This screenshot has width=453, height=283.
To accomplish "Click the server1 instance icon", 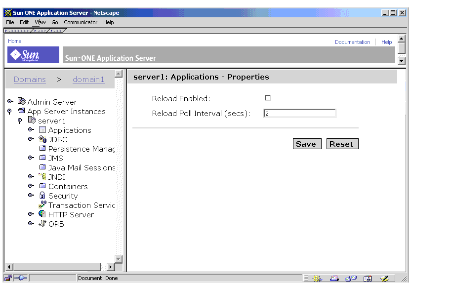I will click(32, 120).
